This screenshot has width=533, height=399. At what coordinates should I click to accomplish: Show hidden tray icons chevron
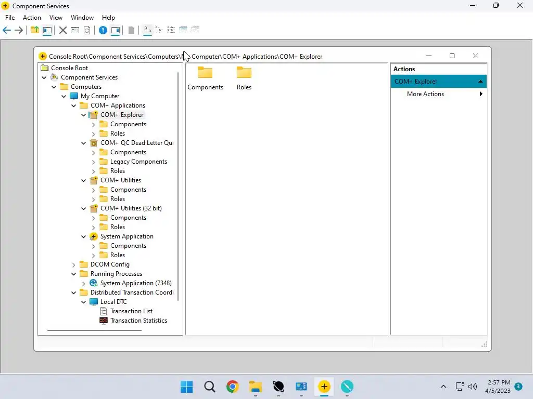point(443,387)
